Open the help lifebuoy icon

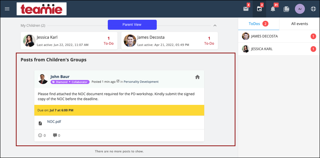313,9
